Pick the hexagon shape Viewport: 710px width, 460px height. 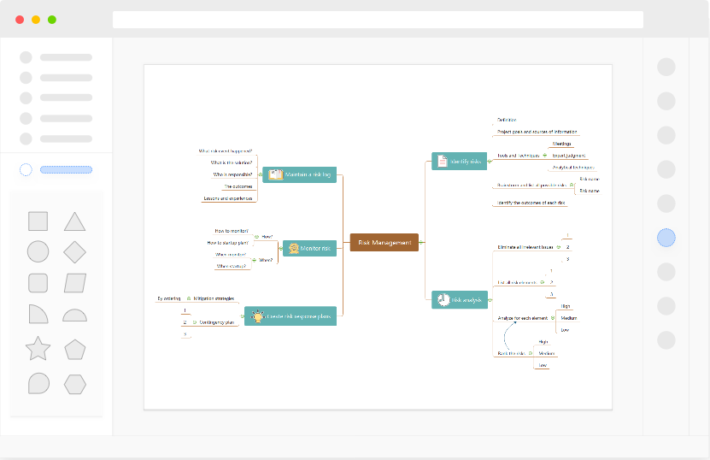75,383
